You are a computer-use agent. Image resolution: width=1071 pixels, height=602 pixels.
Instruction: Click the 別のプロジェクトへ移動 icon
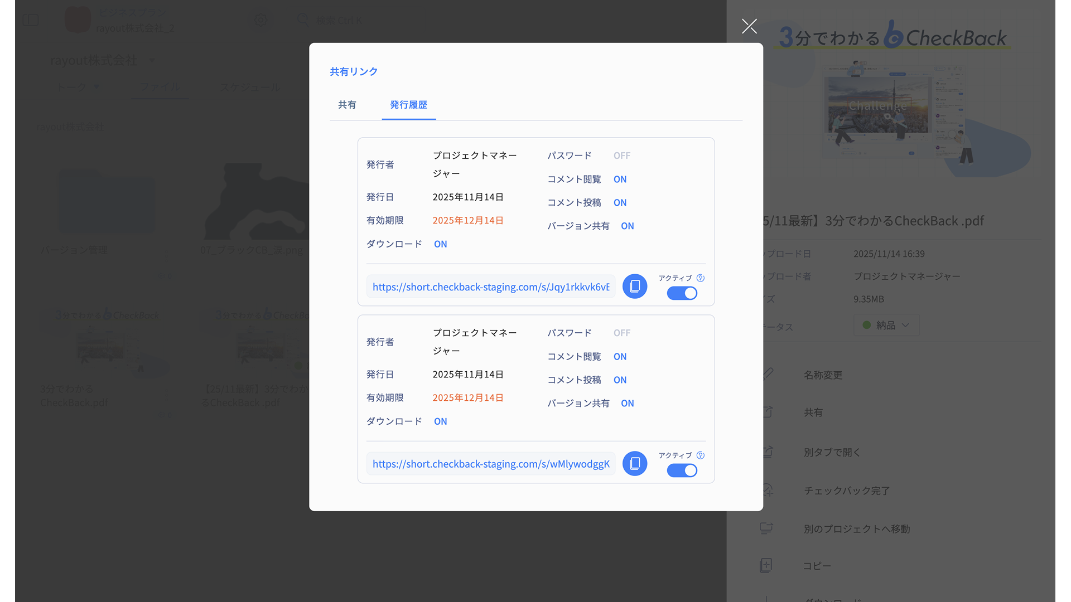click(766, 528)
